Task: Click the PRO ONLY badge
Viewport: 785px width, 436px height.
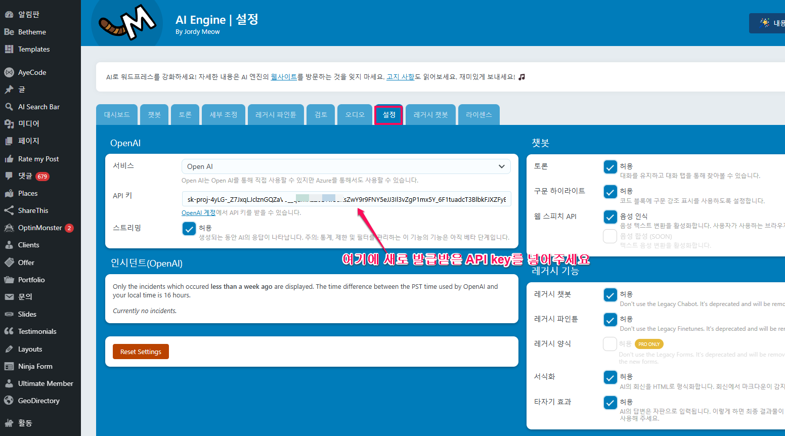Action: pos(649,344)
